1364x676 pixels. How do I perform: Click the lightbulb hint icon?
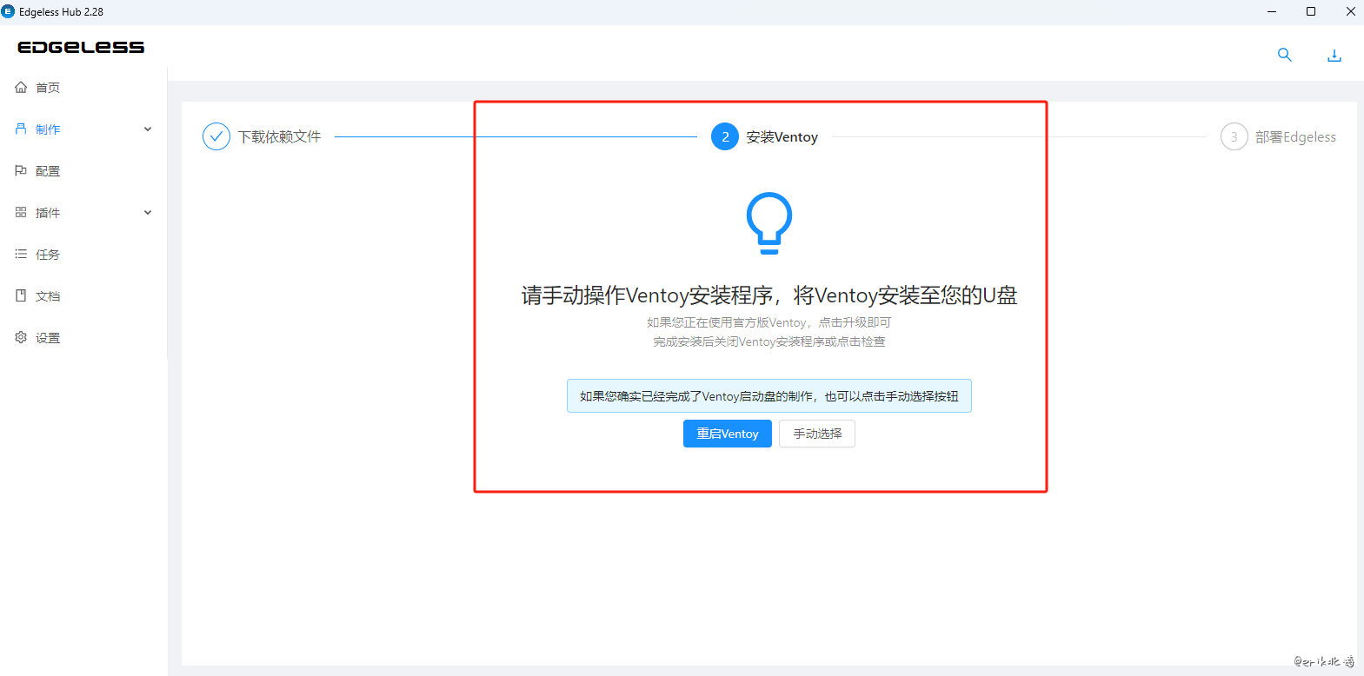(x=769, y=222)
